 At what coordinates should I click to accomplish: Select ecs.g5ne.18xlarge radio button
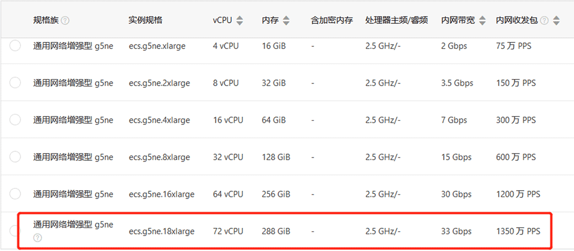pos(15,231)
